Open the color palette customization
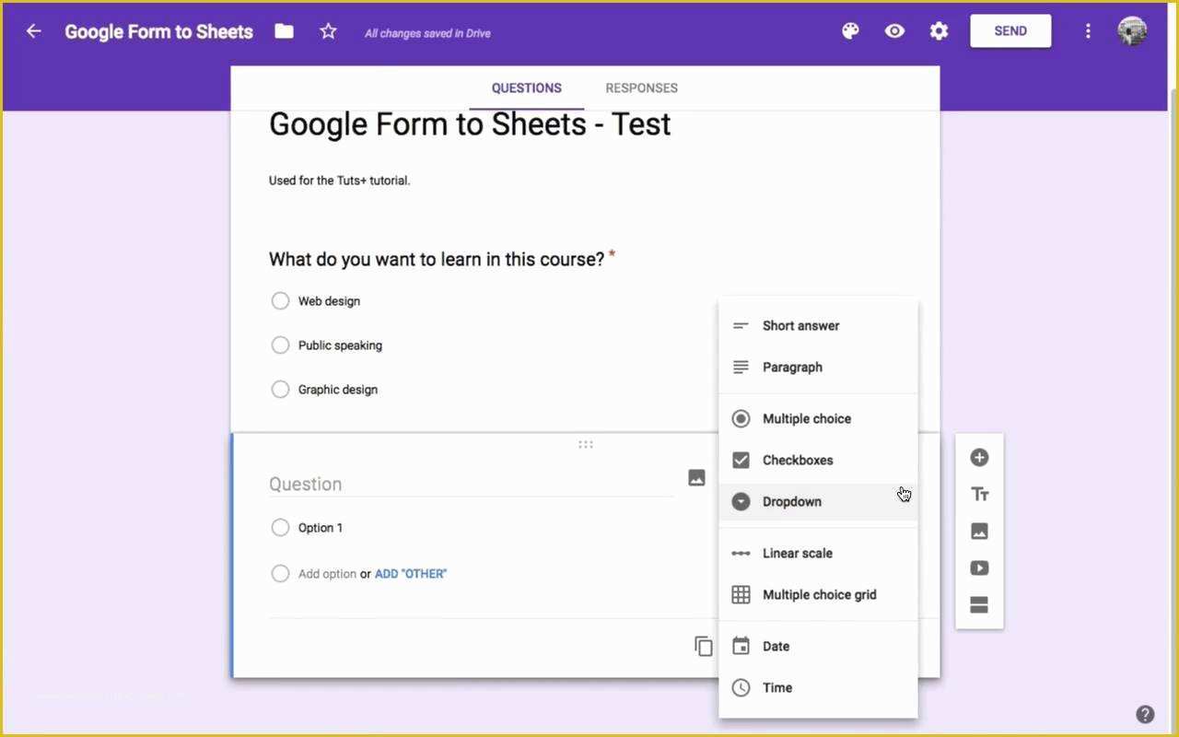 (850, 31)
